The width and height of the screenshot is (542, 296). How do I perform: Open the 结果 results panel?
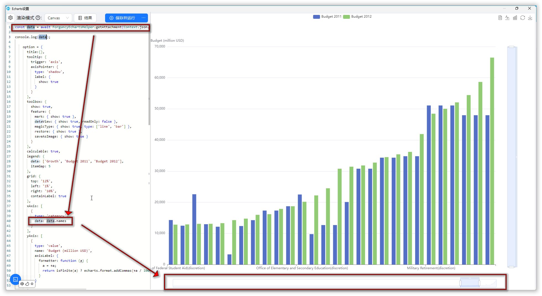pyautogui.click(x=85, y=18)
